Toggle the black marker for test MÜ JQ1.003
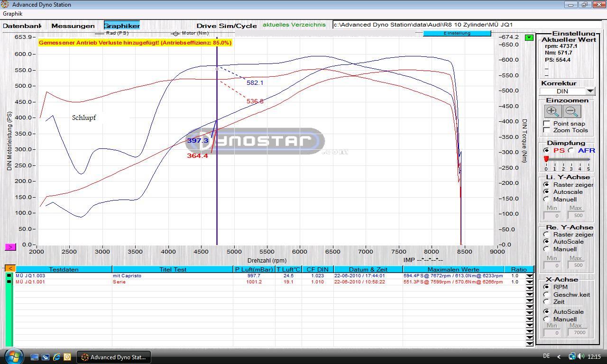607x364 pixels. 9,275
